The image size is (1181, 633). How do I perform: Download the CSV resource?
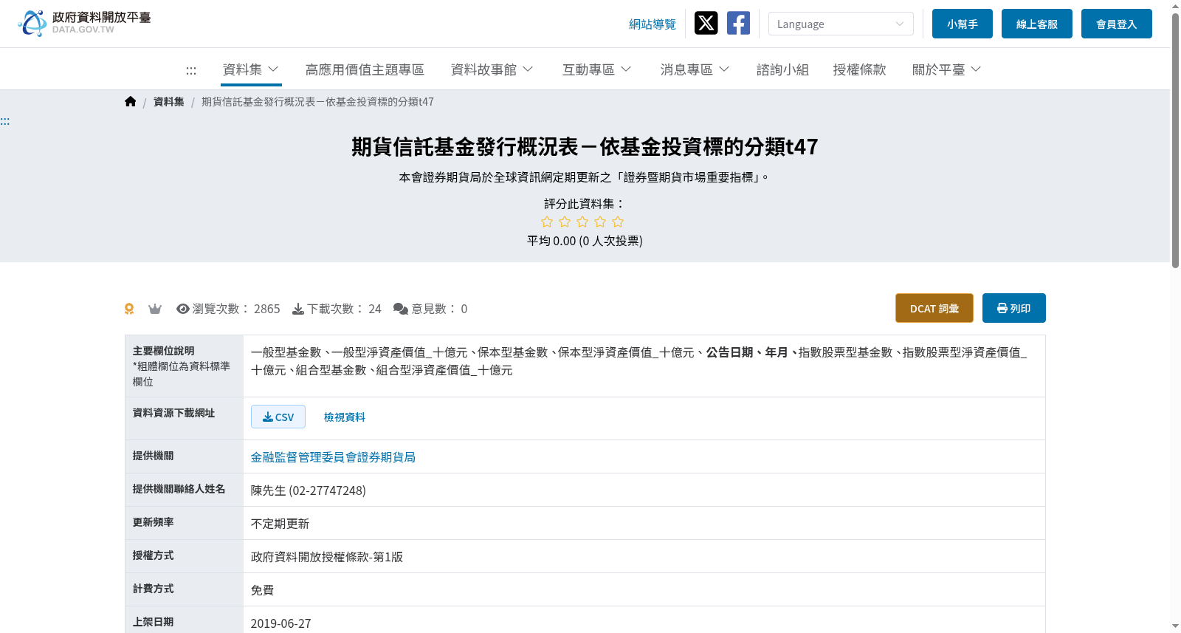coord(278,417)
